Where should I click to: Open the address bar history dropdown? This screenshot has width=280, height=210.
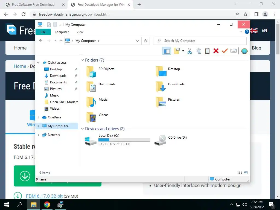coord(137,41)
